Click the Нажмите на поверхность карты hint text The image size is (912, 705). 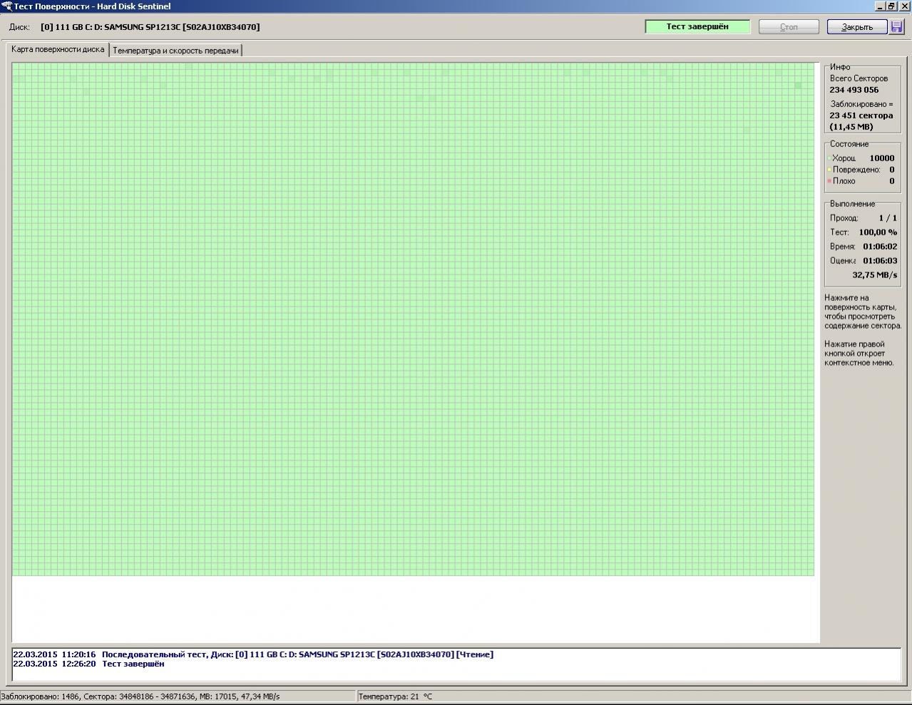coord(863,312)
